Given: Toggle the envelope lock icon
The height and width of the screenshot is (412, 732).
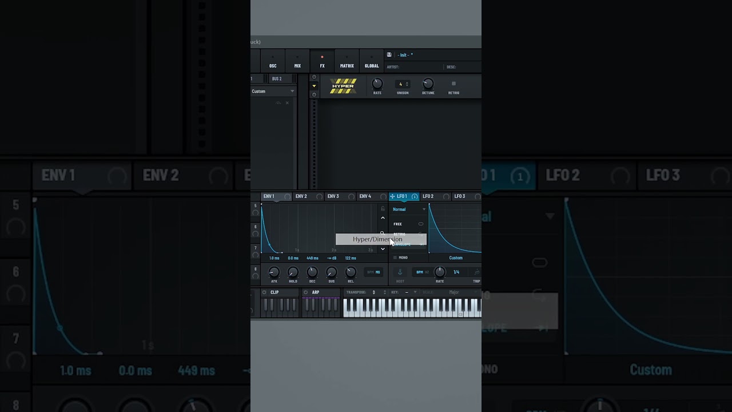Looking at the screenshot, I should pos(383,209).
